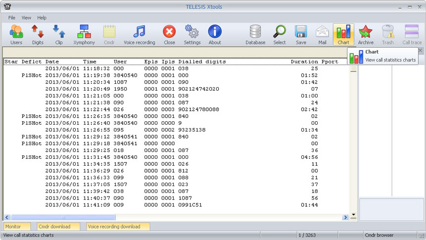
Task: Click the vertical scrollbar down arrow
Action: click(353, 215)
